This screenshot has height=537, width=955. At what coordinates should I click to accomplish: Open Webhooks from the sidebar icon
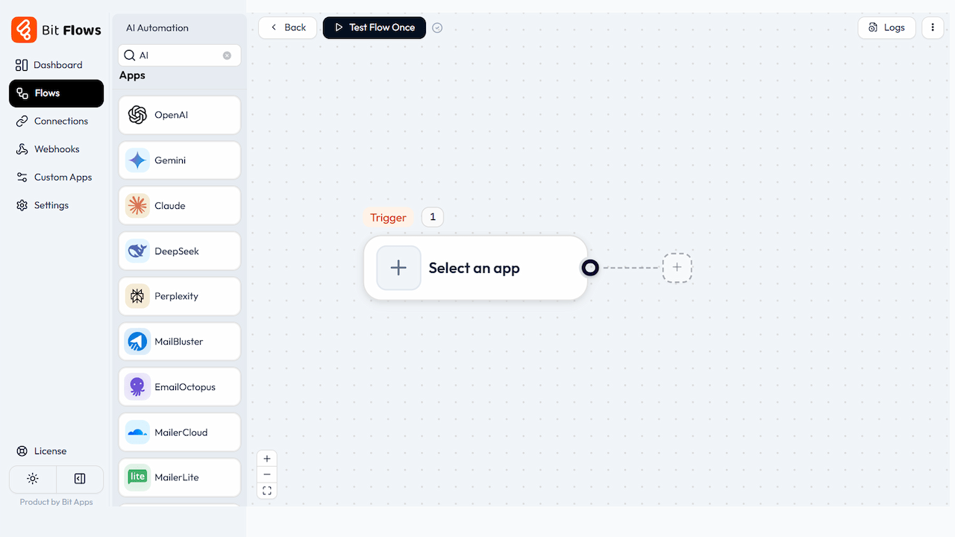22,148
